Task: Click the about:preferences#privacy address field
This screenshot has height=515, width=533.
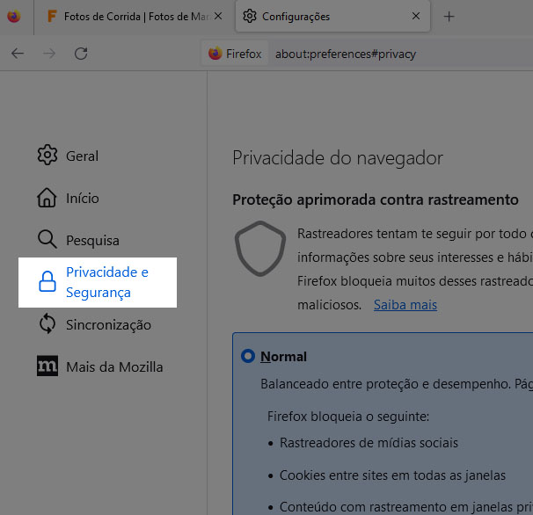Action: [346, 54]
